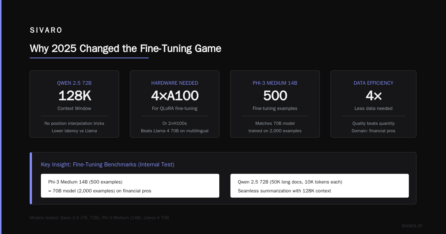Click the purple underline beneath the title

89,58
